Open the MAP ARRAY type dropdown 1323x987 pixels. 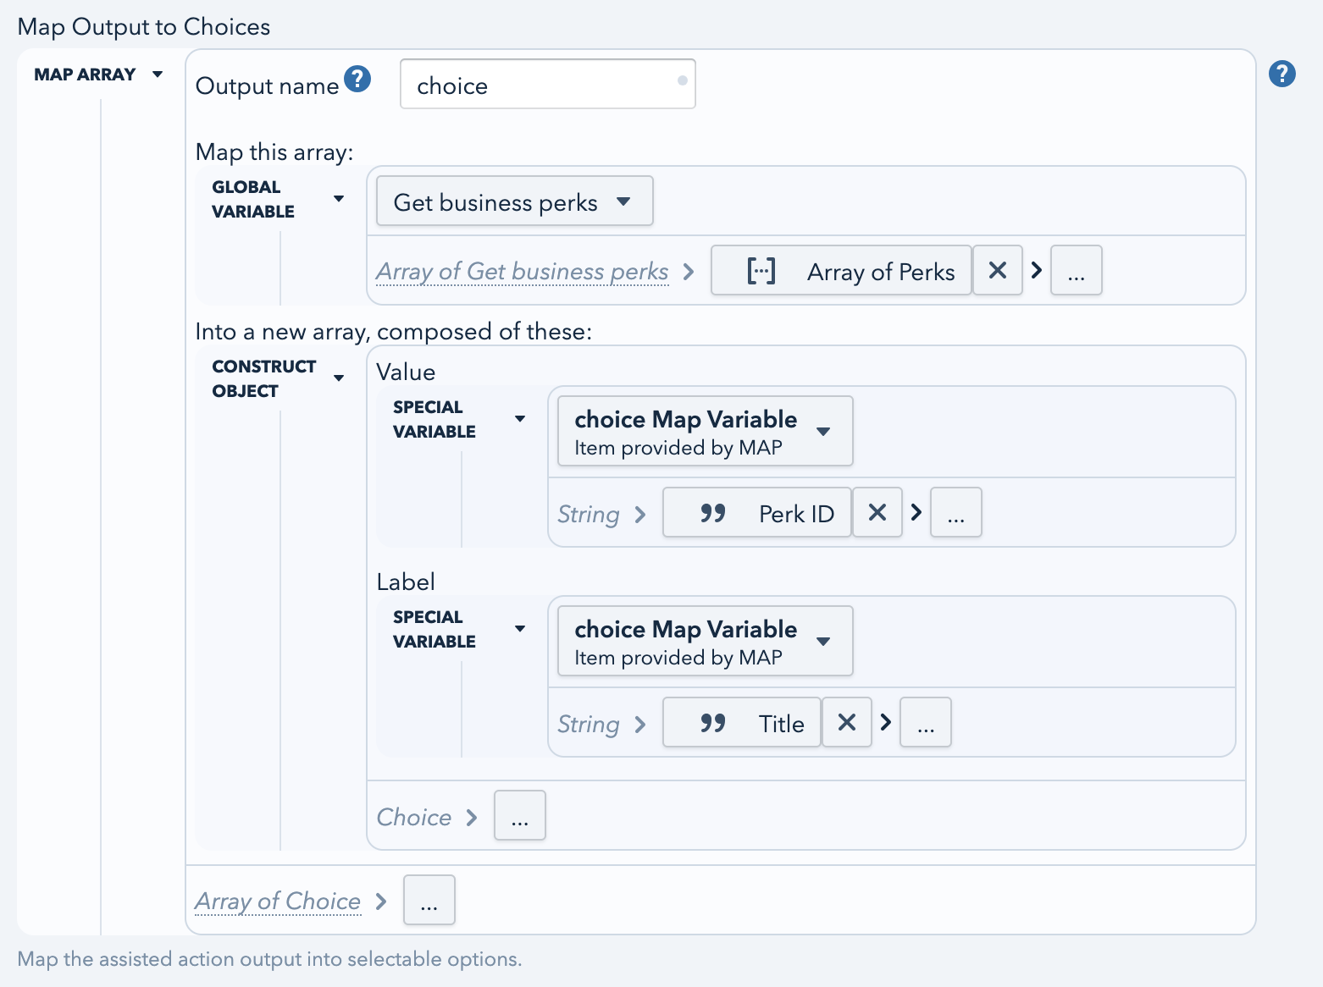[97, 74]
